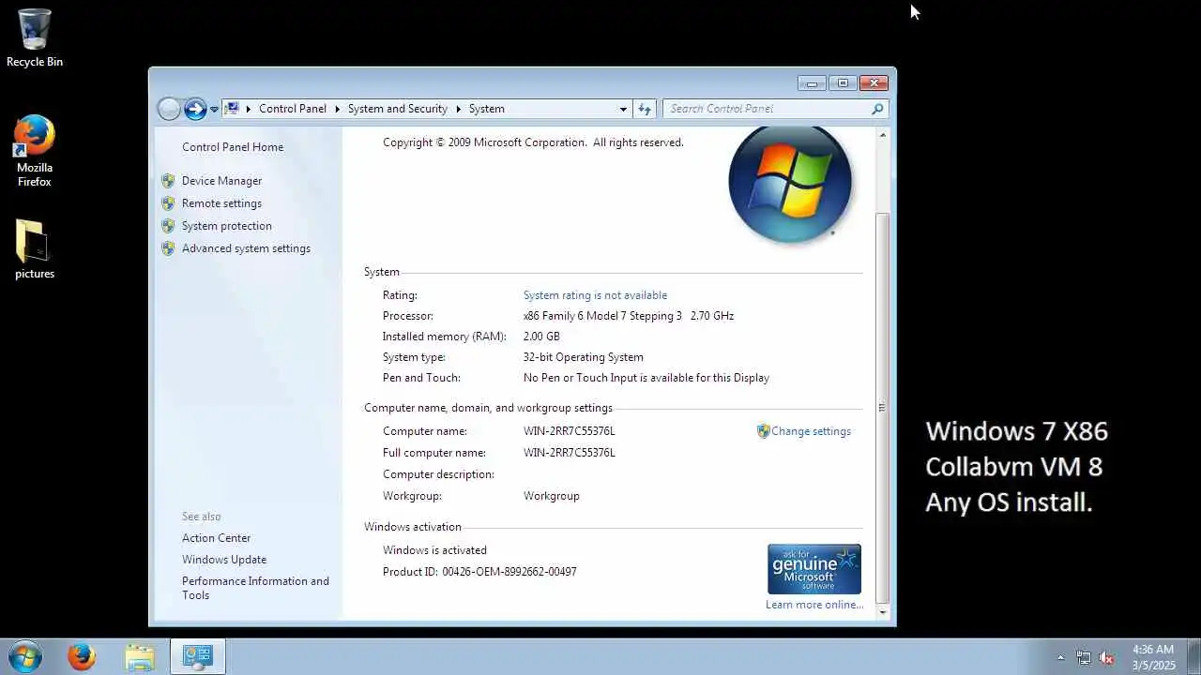Select the Computer name value WIN-2RR7C55376L
1201x675 pixels.
click(x=570, y=431)
